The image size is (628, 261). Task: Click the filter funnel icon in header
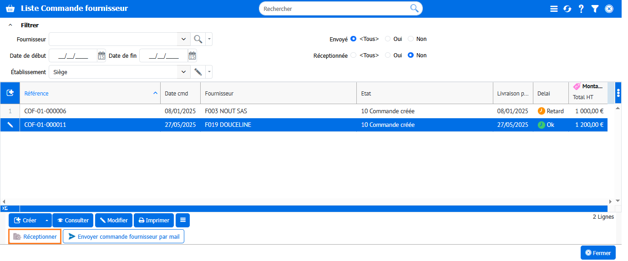tap(595, 9)
